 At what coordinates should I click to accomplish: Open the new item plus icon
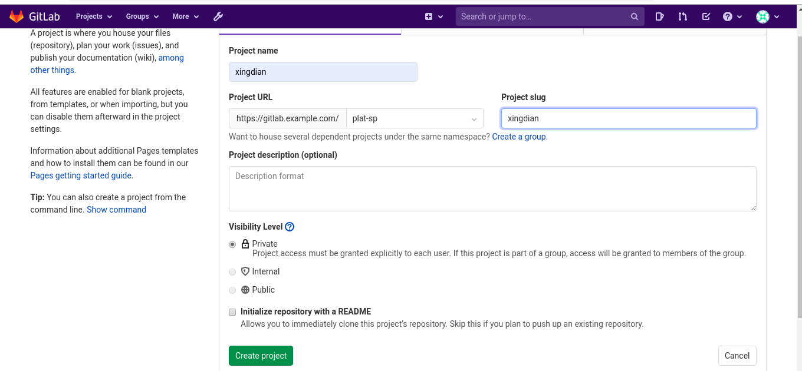point(429,16)
